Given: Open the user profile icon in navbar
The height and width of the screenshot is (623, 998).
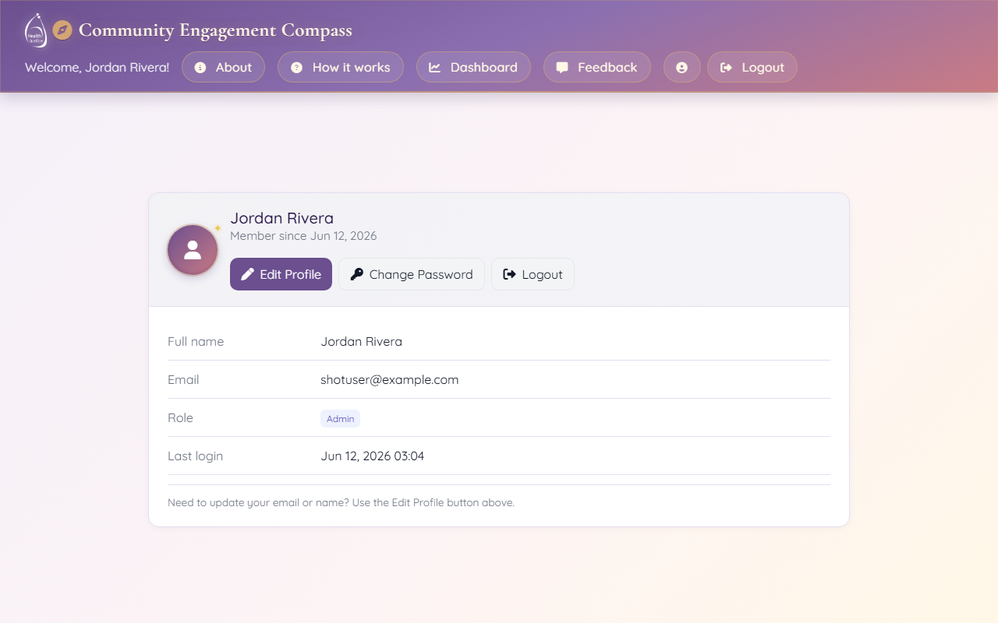Looking at the screenshot, I should 682,67.
